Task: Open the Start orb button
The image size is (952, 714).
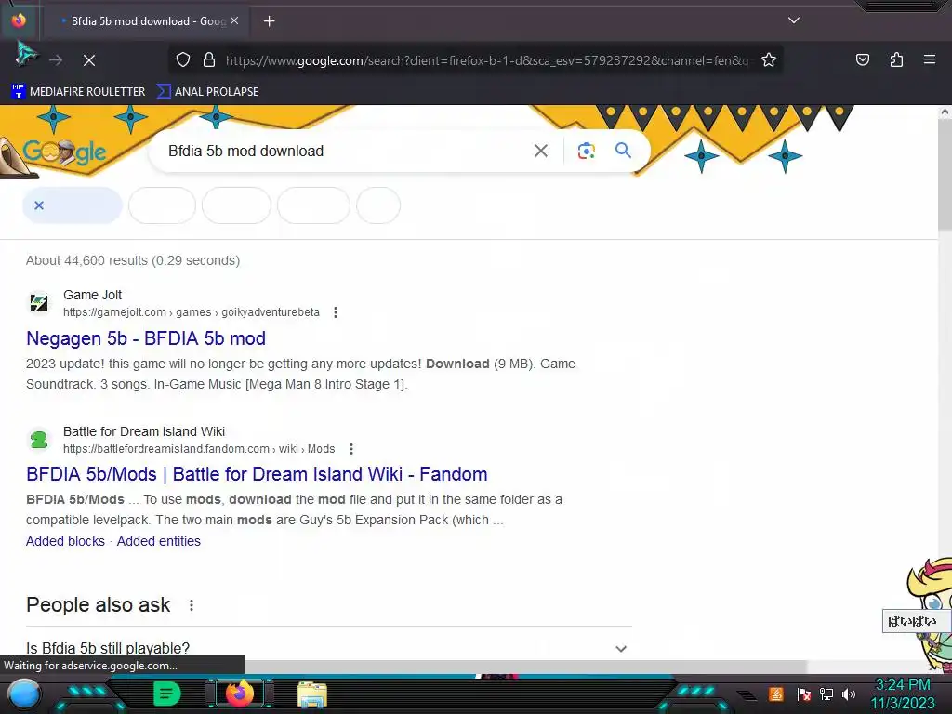Action: pos(24,695)
